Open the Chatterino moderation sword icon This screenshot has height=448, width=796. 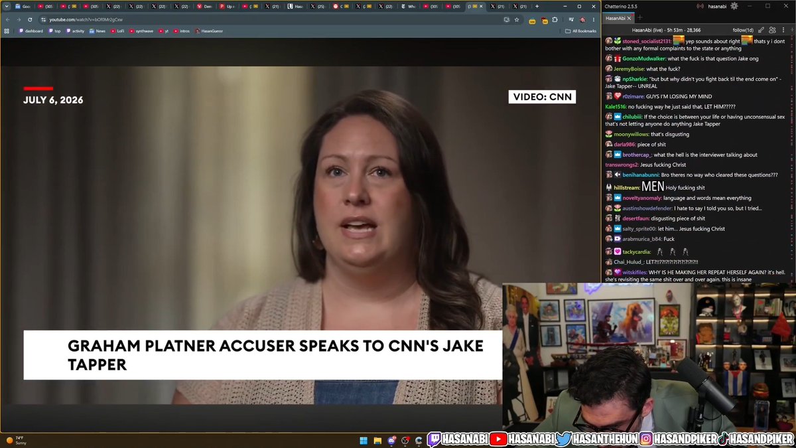click(761, 30)
